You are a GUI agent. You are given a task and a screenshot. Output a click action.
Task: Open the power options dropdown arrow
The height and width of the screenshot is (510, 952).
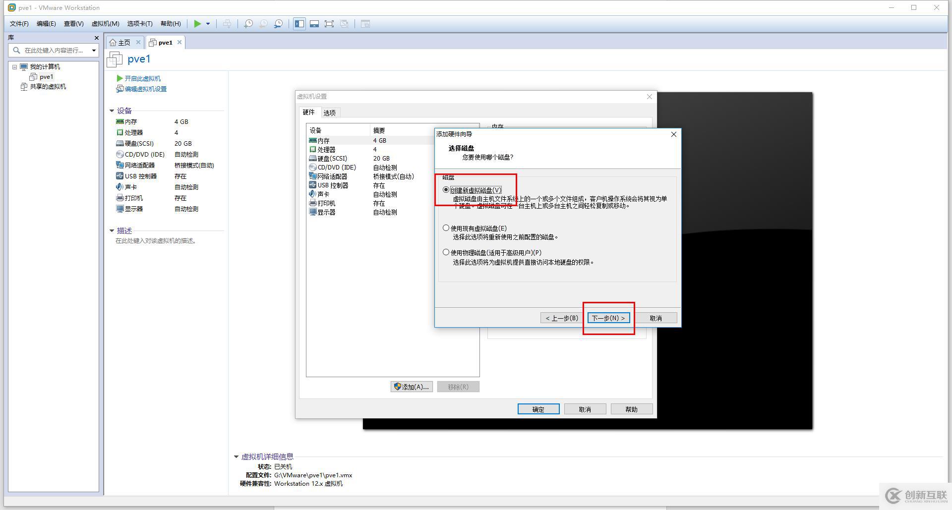(208, 24)
